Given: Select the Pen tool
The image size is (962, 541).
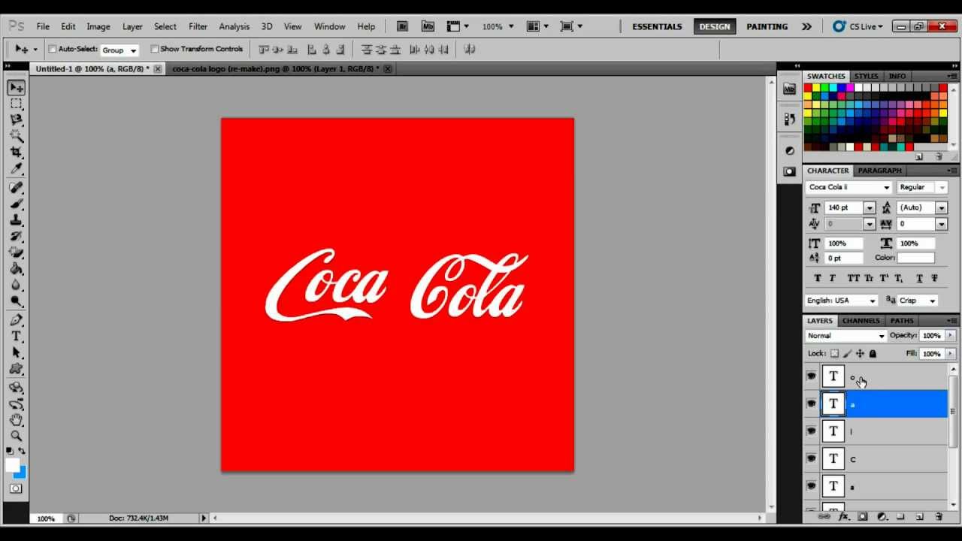Looking at the screenshot, I should pos(17,320).
